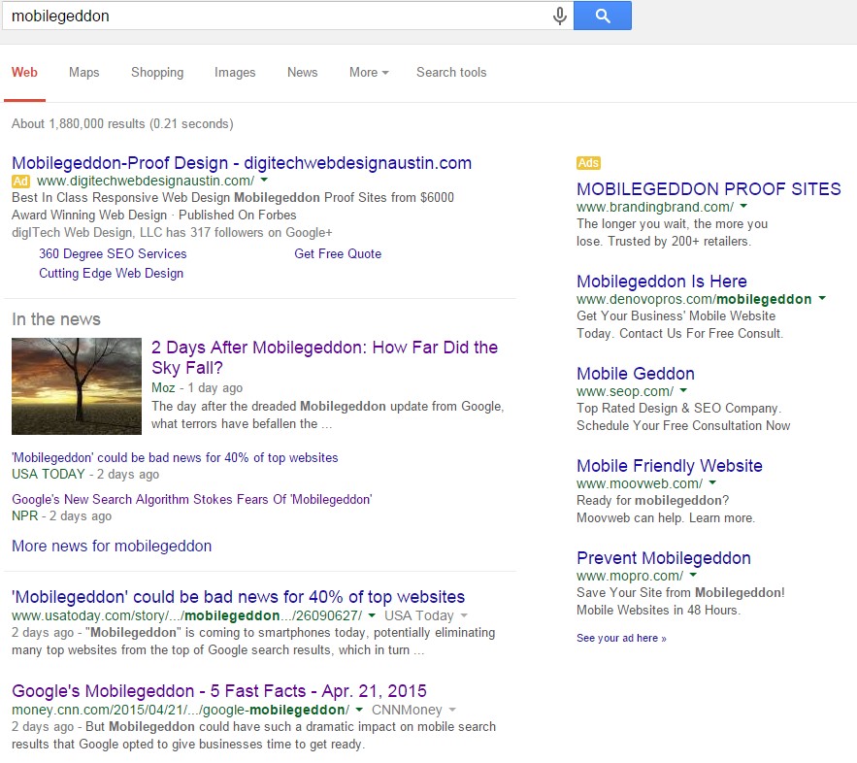Open USA TODAY news item under In the news
This screenshot has width=857, height=763.
(175, 457)
